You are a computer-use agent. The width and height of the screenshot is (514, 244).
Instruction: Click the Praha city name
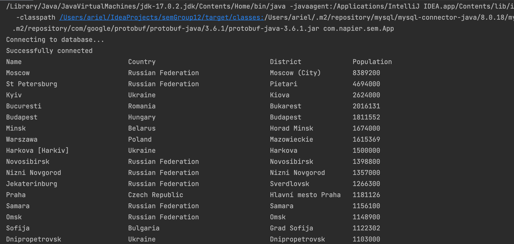click(x=16, y=195)
